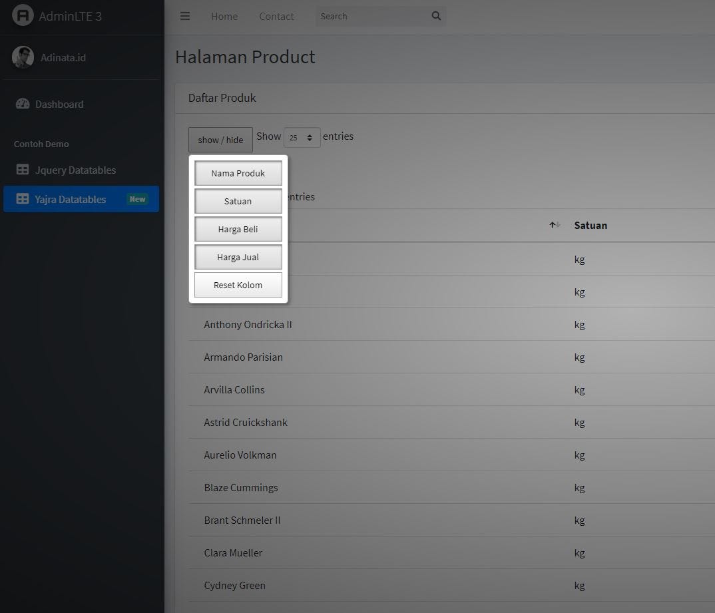Click the show / hide columns button
Screen dimensions: 715x613
pos(220,140)
